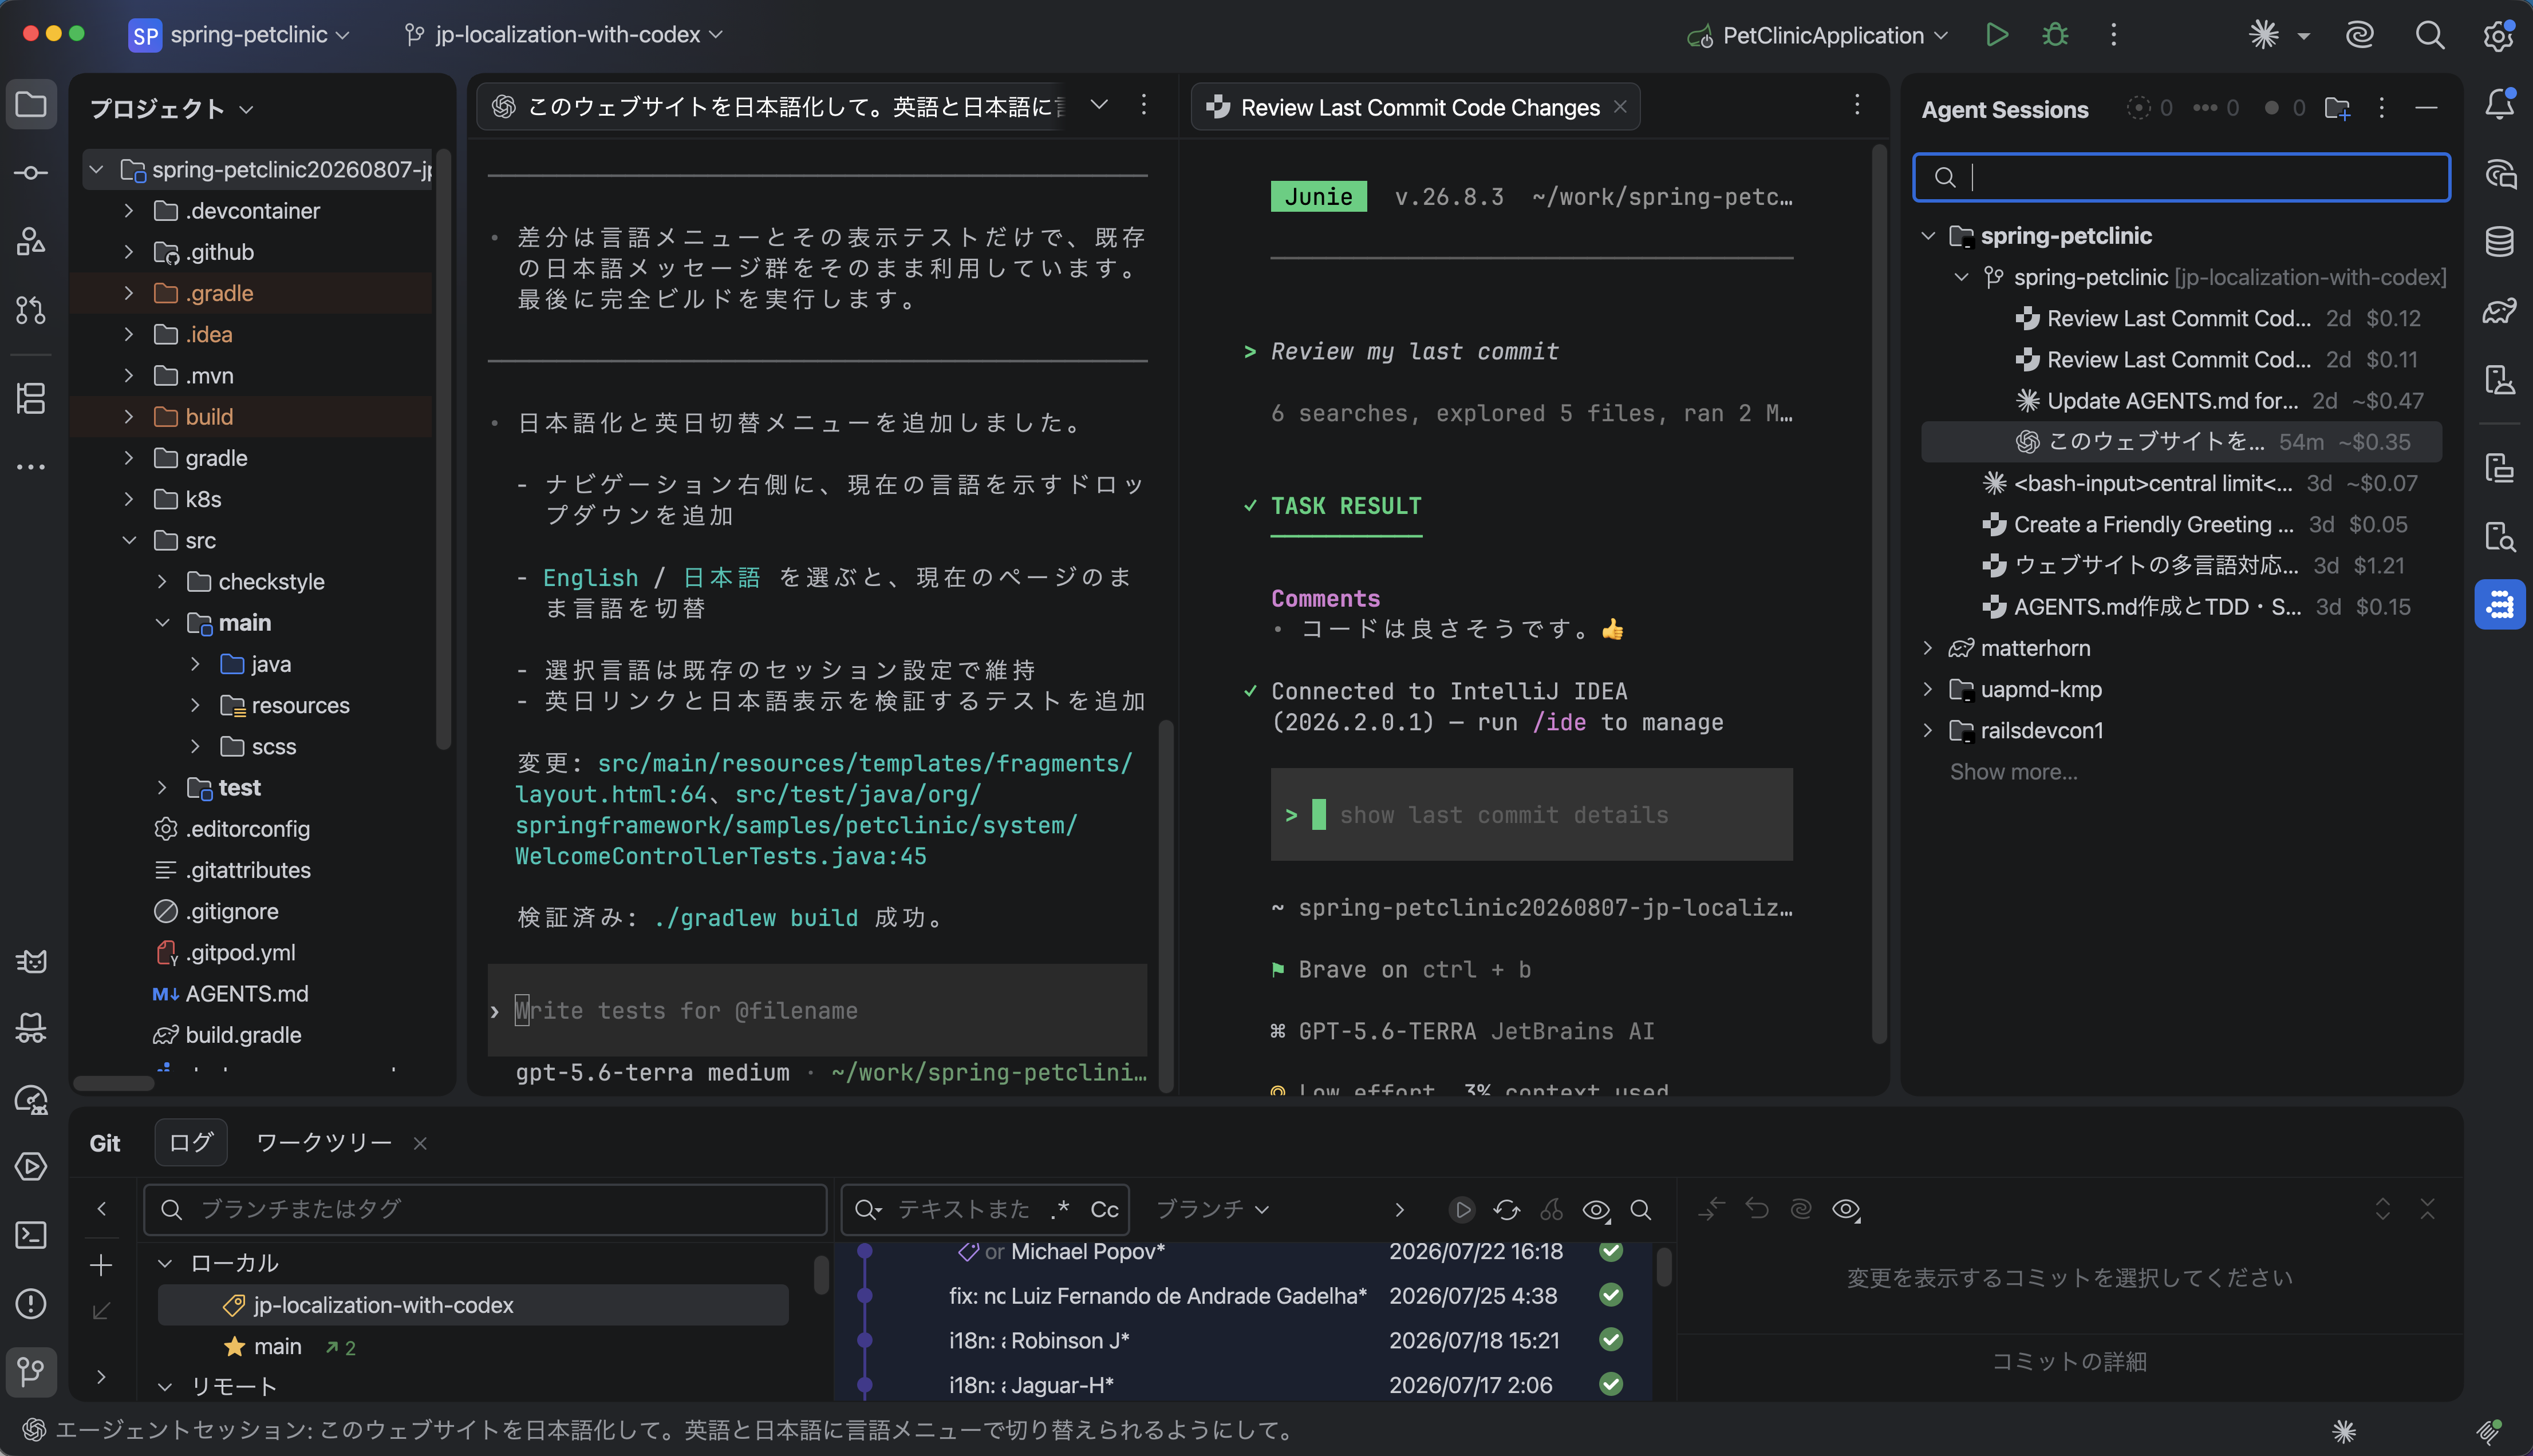
Task: Open the Structure tool window icon
Action: (x=31, y=398)
